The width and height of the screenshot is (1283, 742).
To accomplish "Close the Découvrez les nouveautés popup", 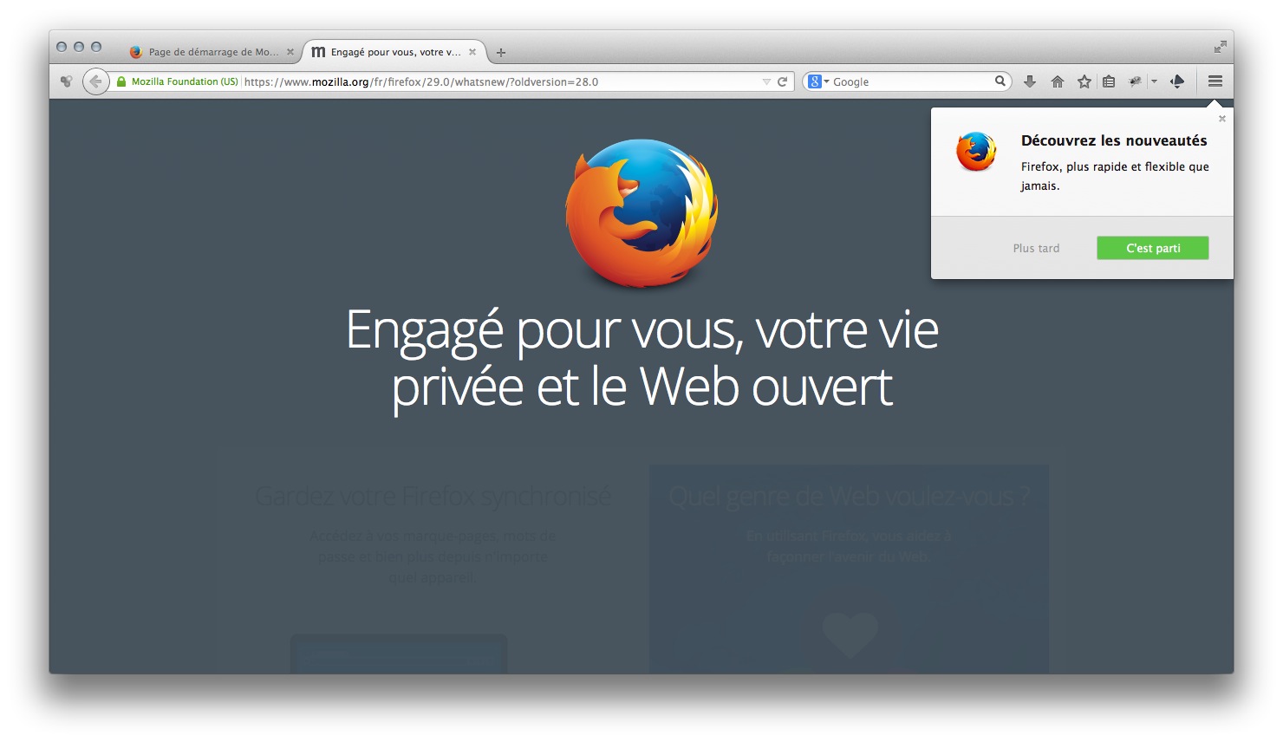I will point(1222,119).
